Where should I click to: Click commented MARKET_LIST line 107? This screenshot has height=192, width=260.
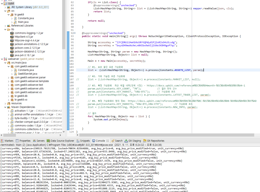pyautogui.click(x=138, y=79)
